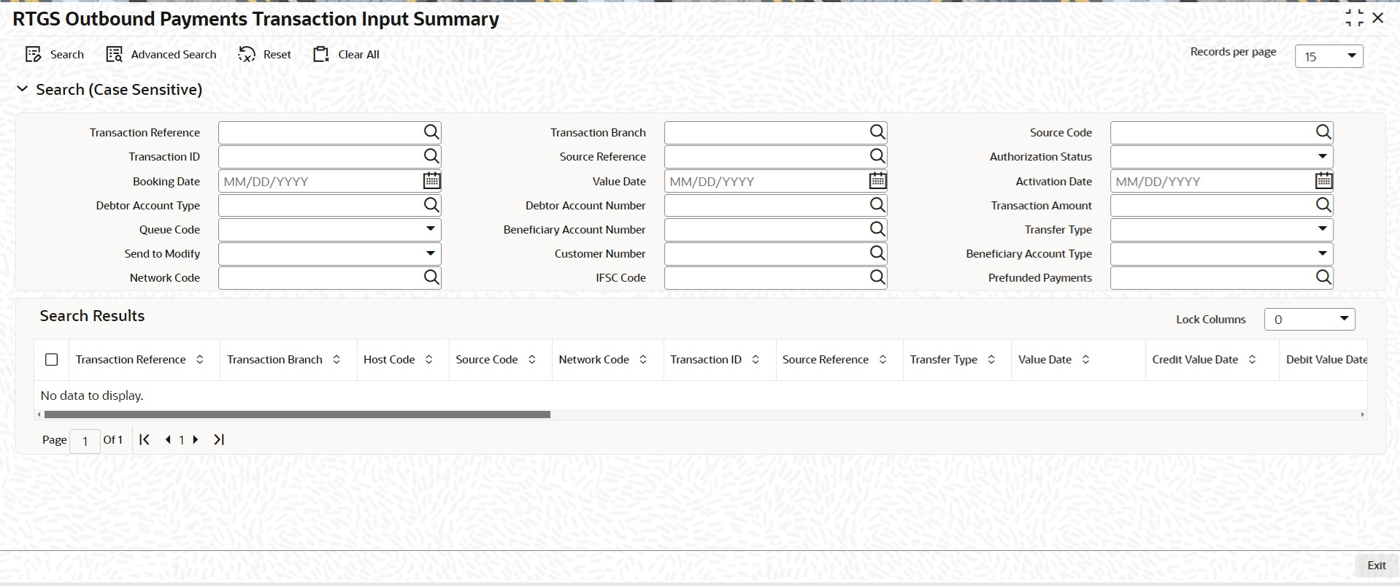Reset the search criteria
1400x586 pixels.
265,55
